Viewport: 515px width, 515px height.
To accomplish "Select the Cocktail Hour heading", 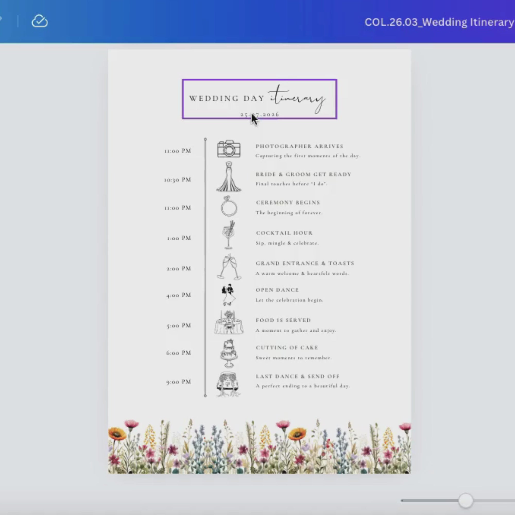I will pos(284,233).
